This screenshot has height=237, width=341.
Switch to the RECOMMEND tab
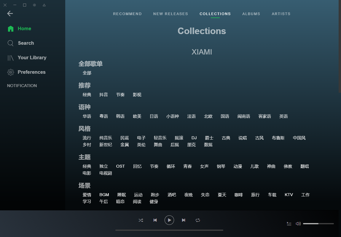(x=127, y=14)
